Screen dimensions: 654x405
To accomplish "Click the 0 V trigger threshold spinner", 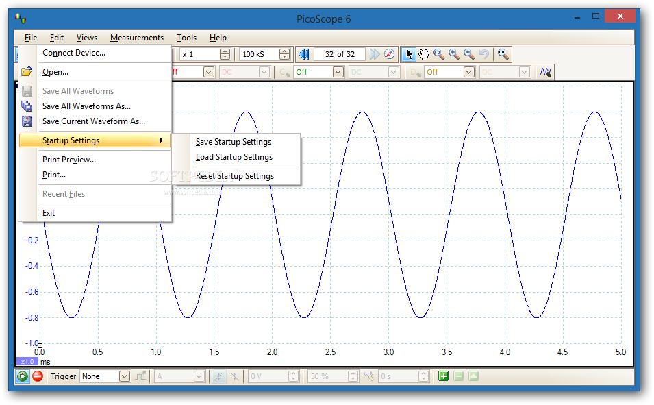I will click(274, 376).
